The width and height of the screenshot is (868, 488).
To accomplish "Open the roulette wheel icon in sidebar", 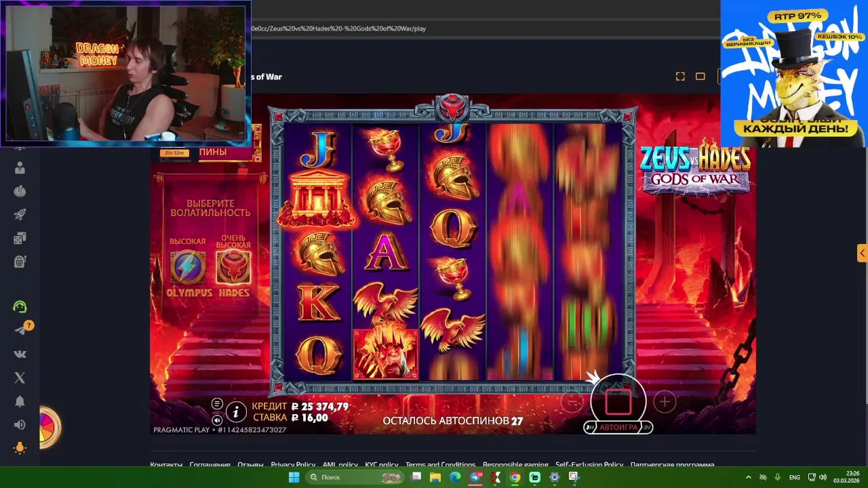I will tap(20, 191).
